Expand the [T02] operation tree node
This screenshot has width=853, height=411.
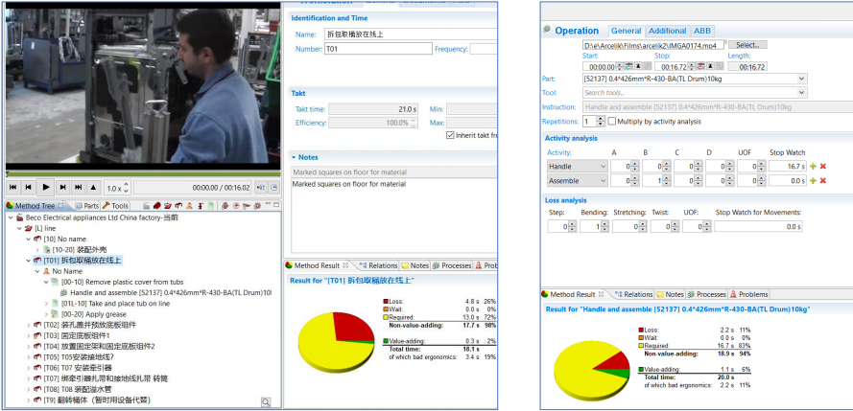[28, 324]
